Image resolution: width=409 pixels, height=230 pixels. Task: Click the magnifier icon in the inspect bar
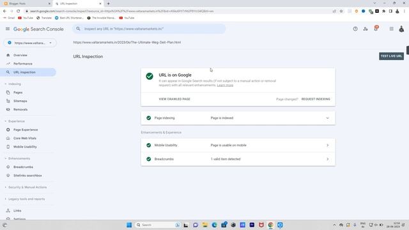point(78,29)
